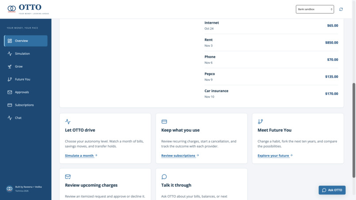This screenshot has height=200, width=356.
Task: Click the OTTO interlocking rings logo
Action: coord(11,9)
